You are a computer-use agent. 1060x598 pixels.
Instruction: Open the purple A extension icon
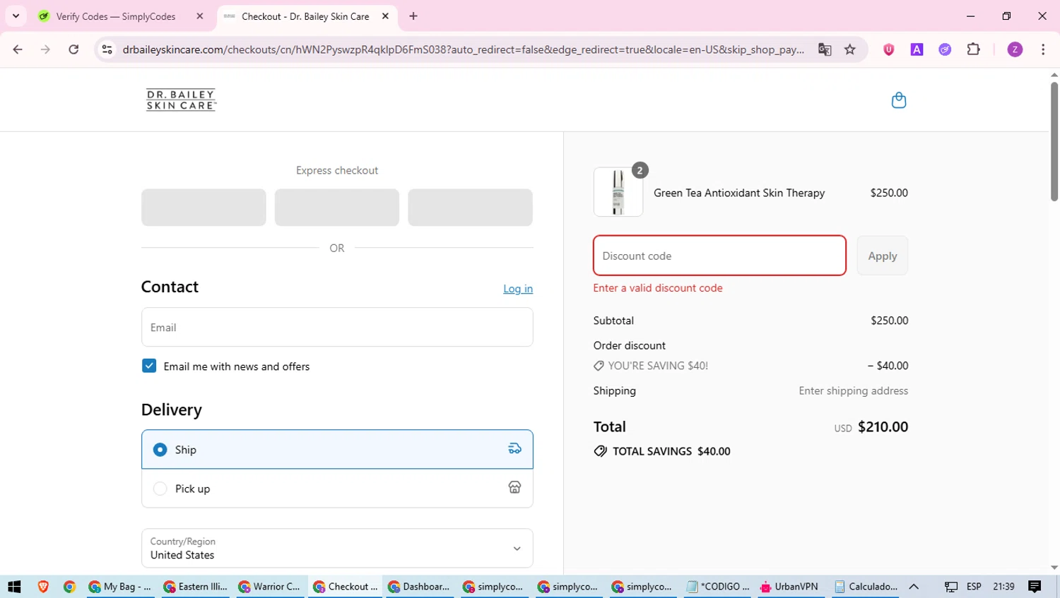tap(917, 49)
